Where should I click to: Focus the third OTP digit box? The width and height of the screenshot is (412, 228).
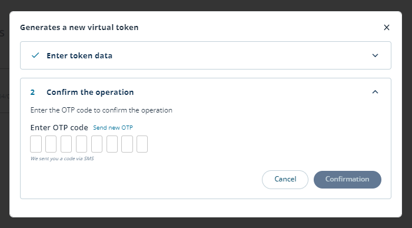coord(66,144)
